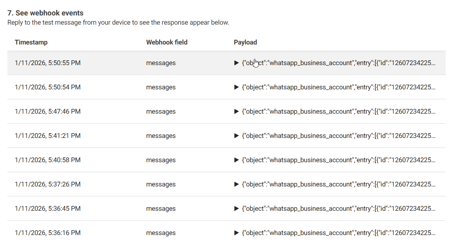This screenshot has width=449, height=249.
Task: Expand payload of the 5:50:54 PM event
Action: tap(237, 87)
